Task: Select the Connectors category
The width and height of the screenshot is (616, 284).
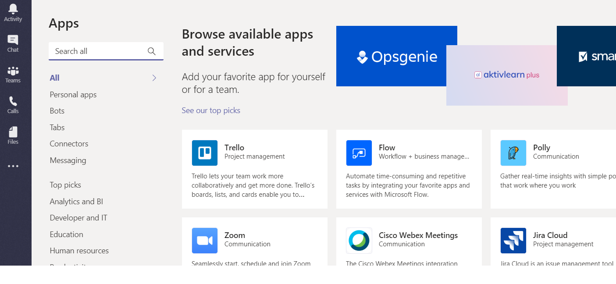Action: click(x=69, y=144)
